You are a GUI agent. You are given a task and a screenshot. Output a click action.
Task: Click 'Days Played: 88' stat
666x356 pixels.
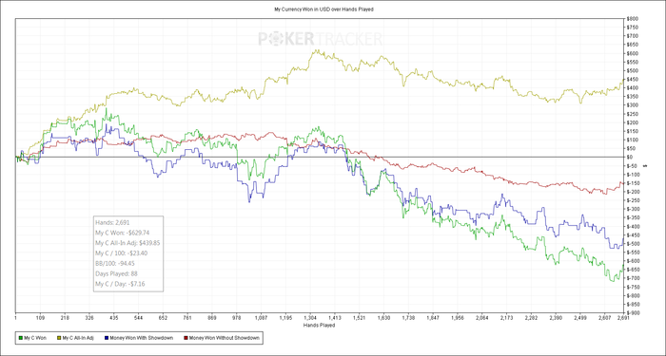(x=116, y=273)
